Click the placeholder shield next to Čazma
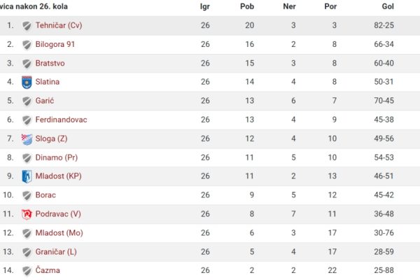Screen dimensions: 420x280 point(27,271)
